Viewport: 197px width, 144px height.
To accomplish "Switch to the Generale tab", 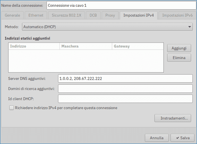I will point(12,15).
